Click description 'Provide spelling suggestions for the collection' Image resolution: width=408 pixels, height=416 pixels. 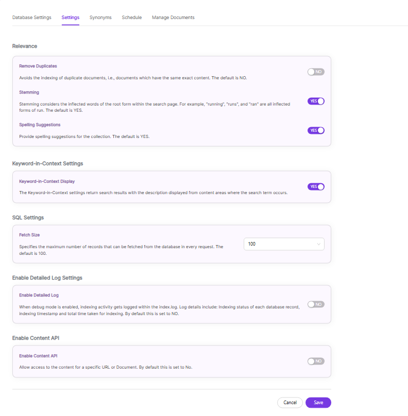click(84, 136)
